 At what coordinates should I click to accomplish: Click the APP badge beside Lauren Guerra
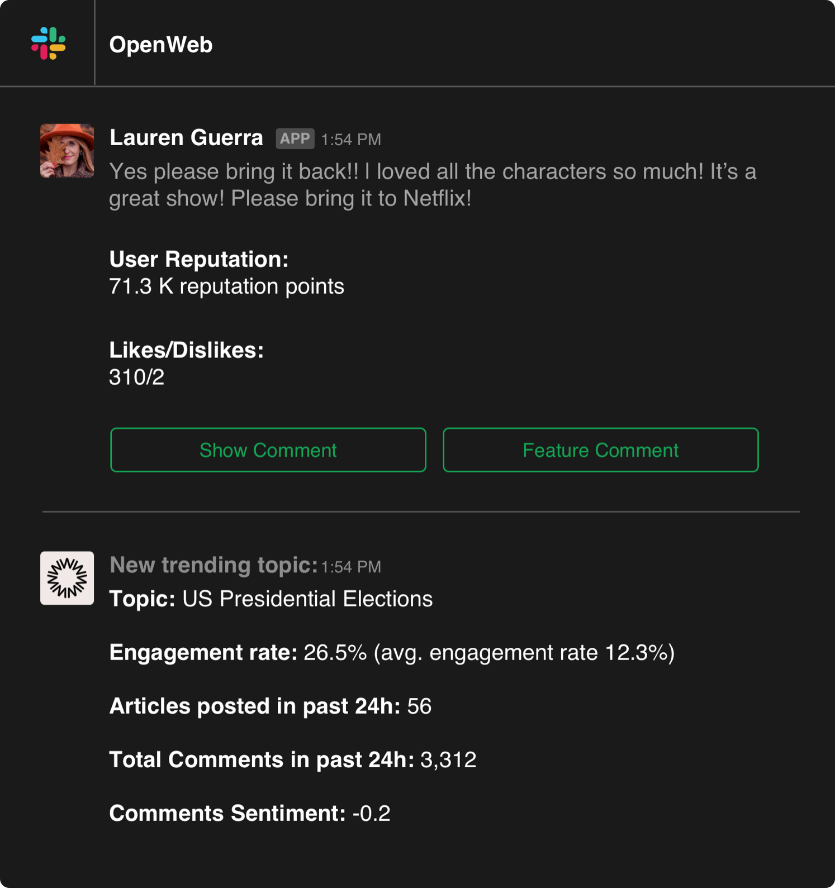pos(295,139)
